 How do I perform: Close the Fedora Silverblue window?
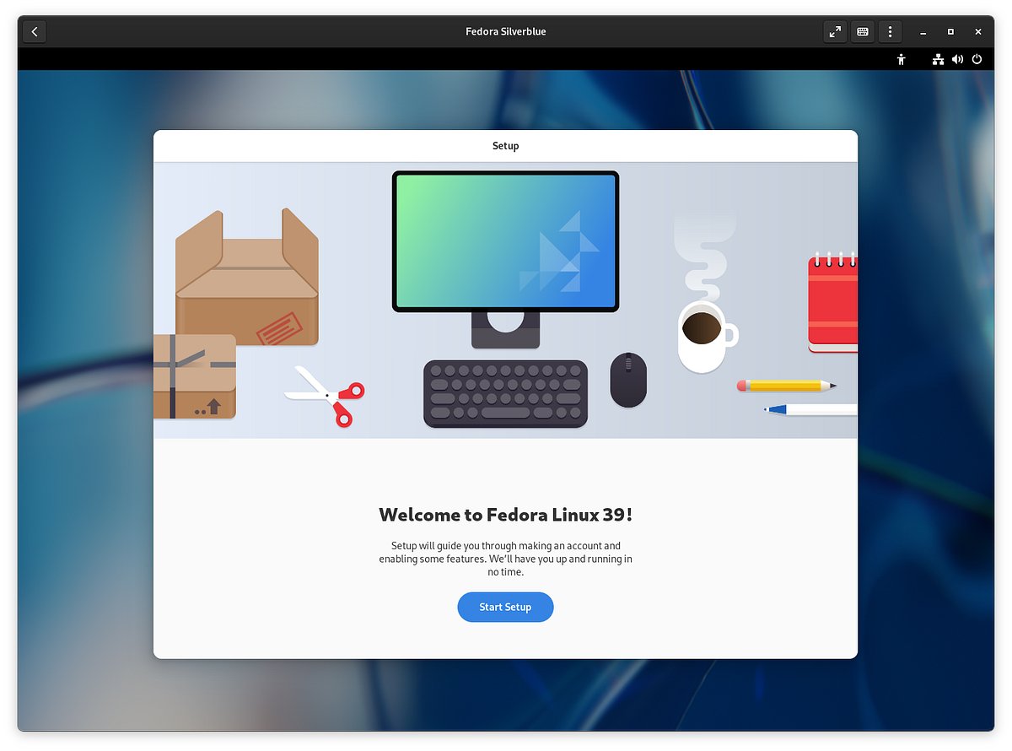(x=978, y=32)
